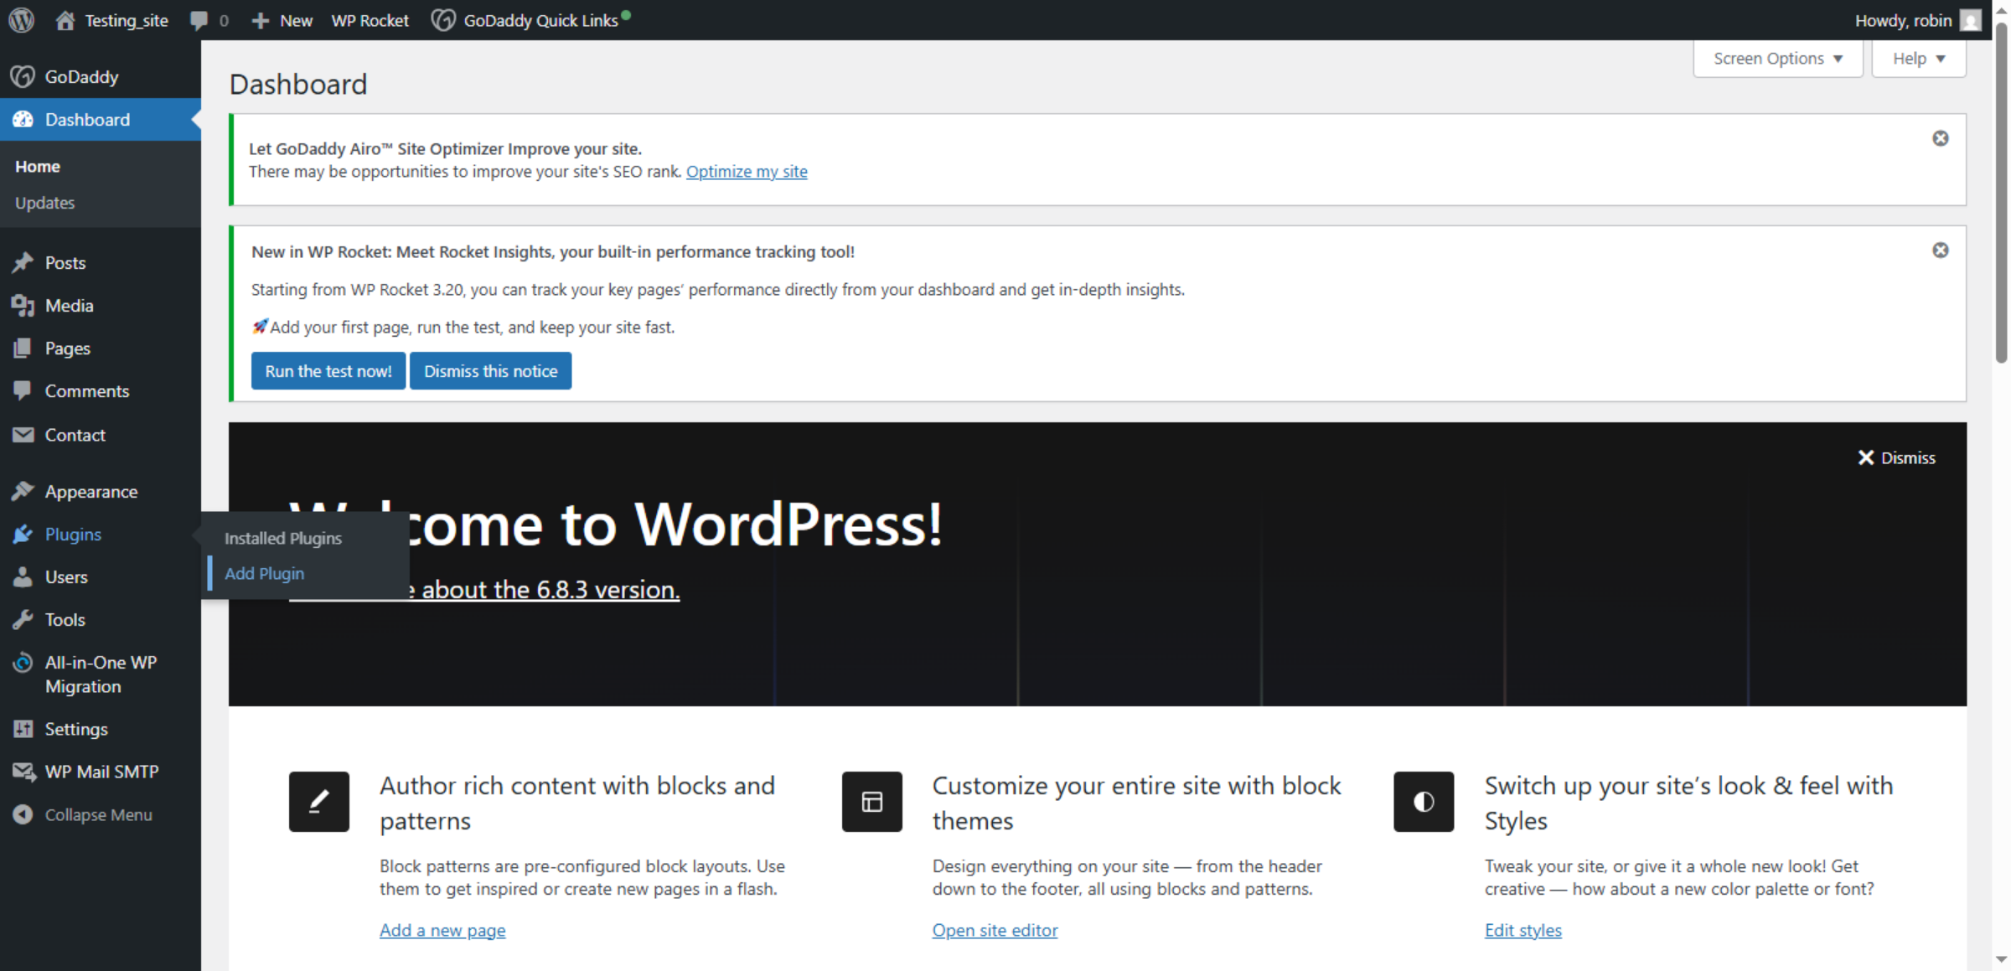Click Run the test now button
This screenshot has width=2011, height=971.
coord(328,370)
